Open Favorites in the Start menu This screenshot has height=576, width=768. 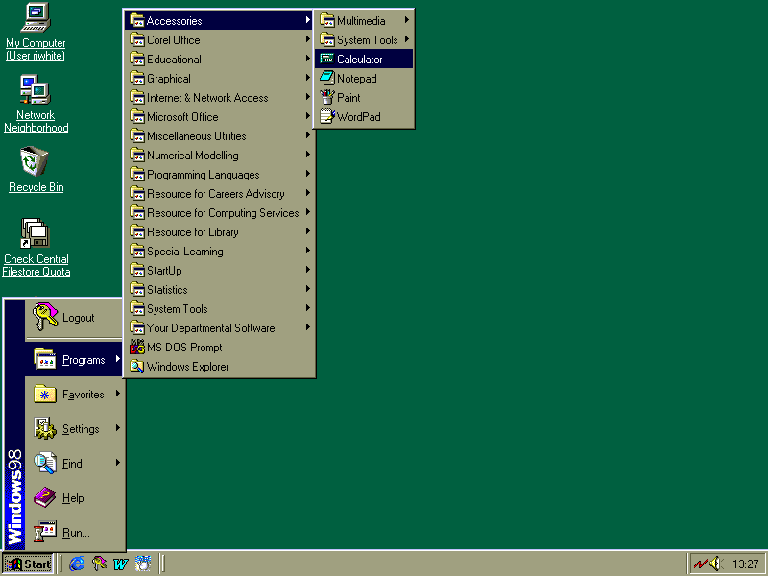coord(74,394)
